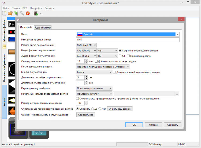Click the undo history size field 100
201x148 pixels.
(x=80, y=103)
